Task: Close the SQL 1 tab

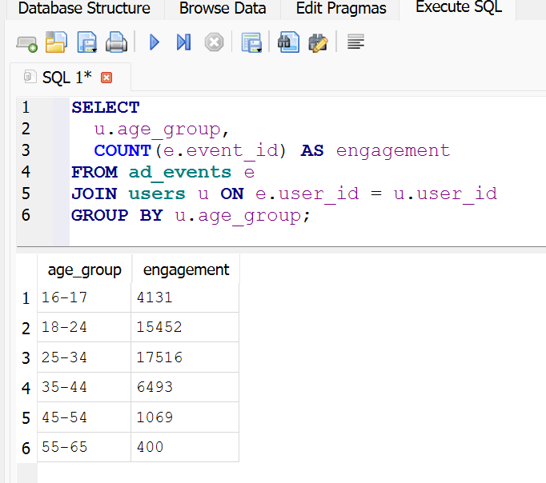Action: [x=106, y=78]
